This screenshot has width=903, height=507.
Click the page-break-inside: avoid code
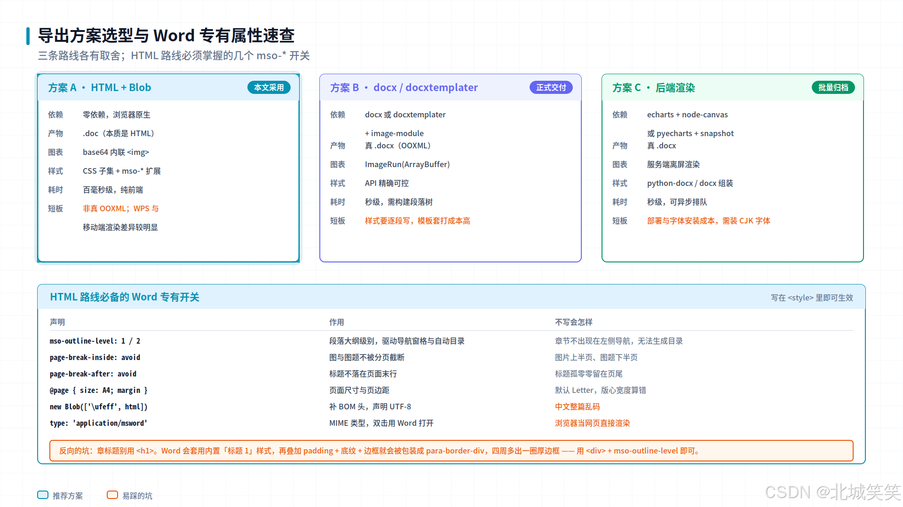[x=95, y=357]
